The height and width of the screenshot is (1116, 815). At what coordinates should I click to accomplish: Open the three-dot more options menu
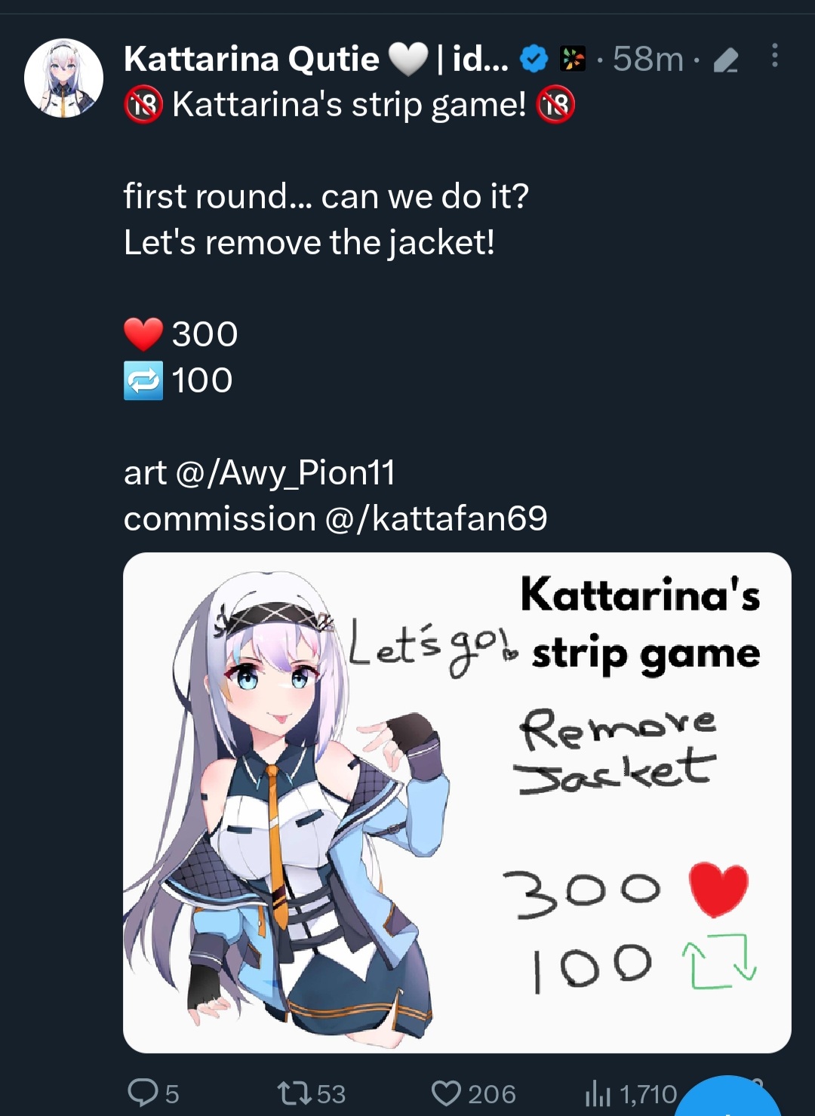click(774, 56)
